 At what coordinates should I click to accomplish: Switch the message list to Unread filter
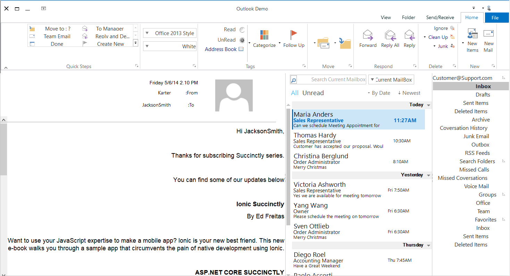tap(313, 93)
